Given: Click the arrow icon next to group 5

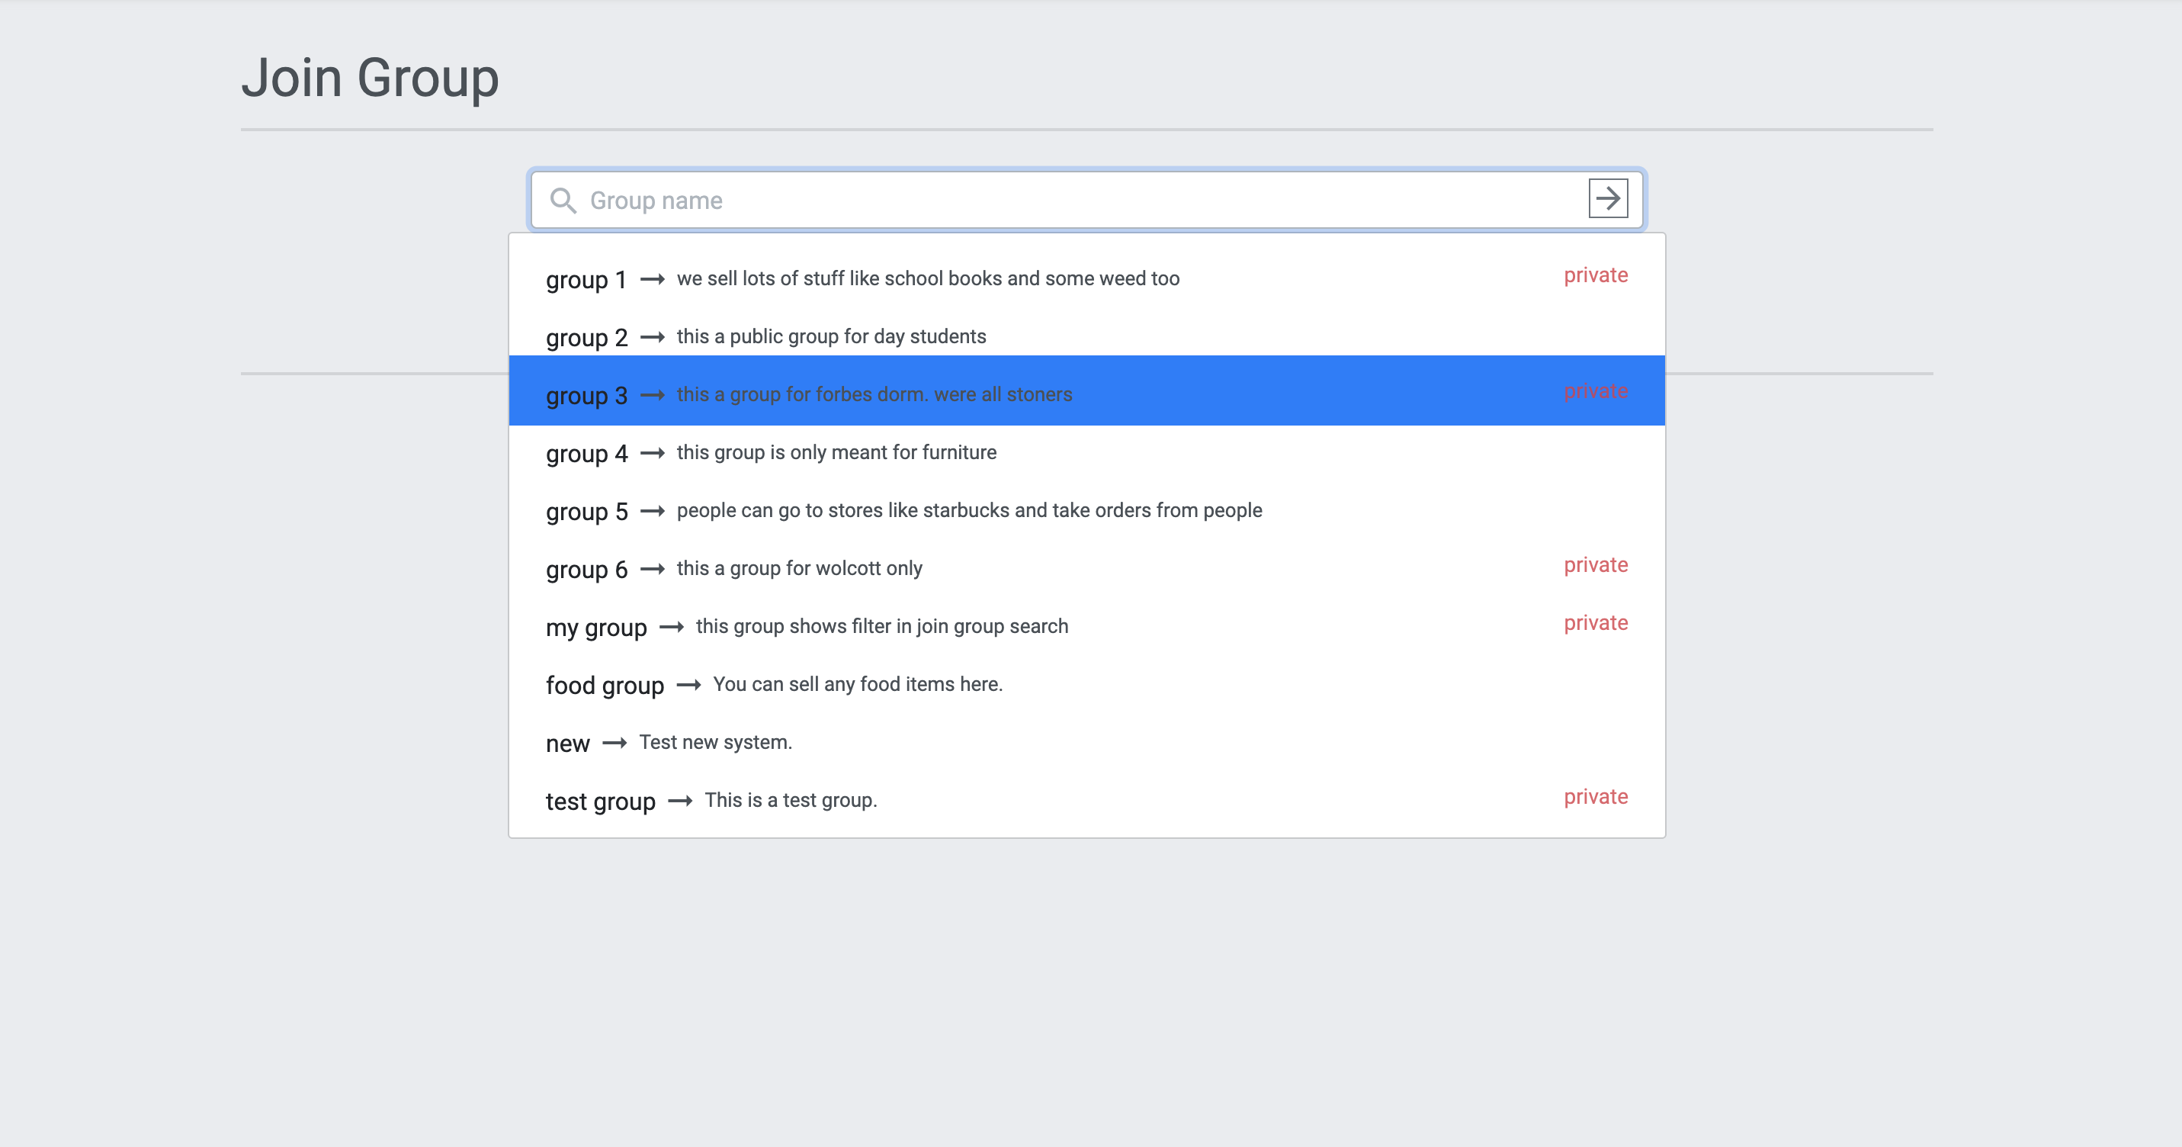Looking at the screenshot, I should 652,512.
